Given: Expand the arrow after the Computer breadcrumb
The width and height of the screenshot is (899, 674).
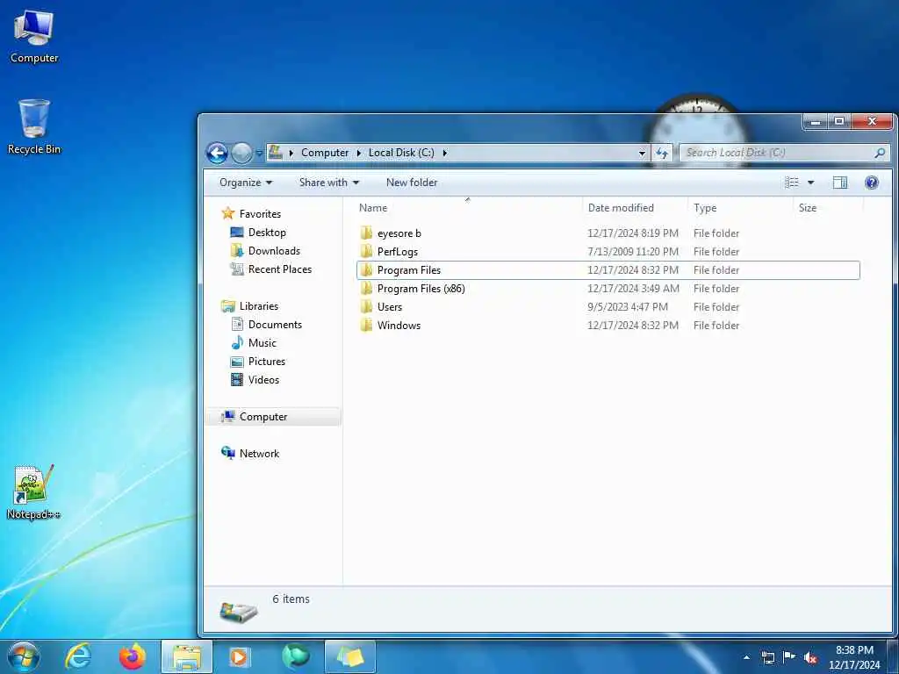Looking at the screenshot, I should pyautogui.click(x=359, y=153).
